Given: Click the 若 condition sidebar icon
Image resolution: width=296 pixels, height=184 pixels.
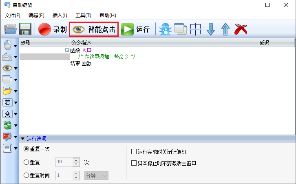Looking at the screenshot, I should click(x=8, y=102).
